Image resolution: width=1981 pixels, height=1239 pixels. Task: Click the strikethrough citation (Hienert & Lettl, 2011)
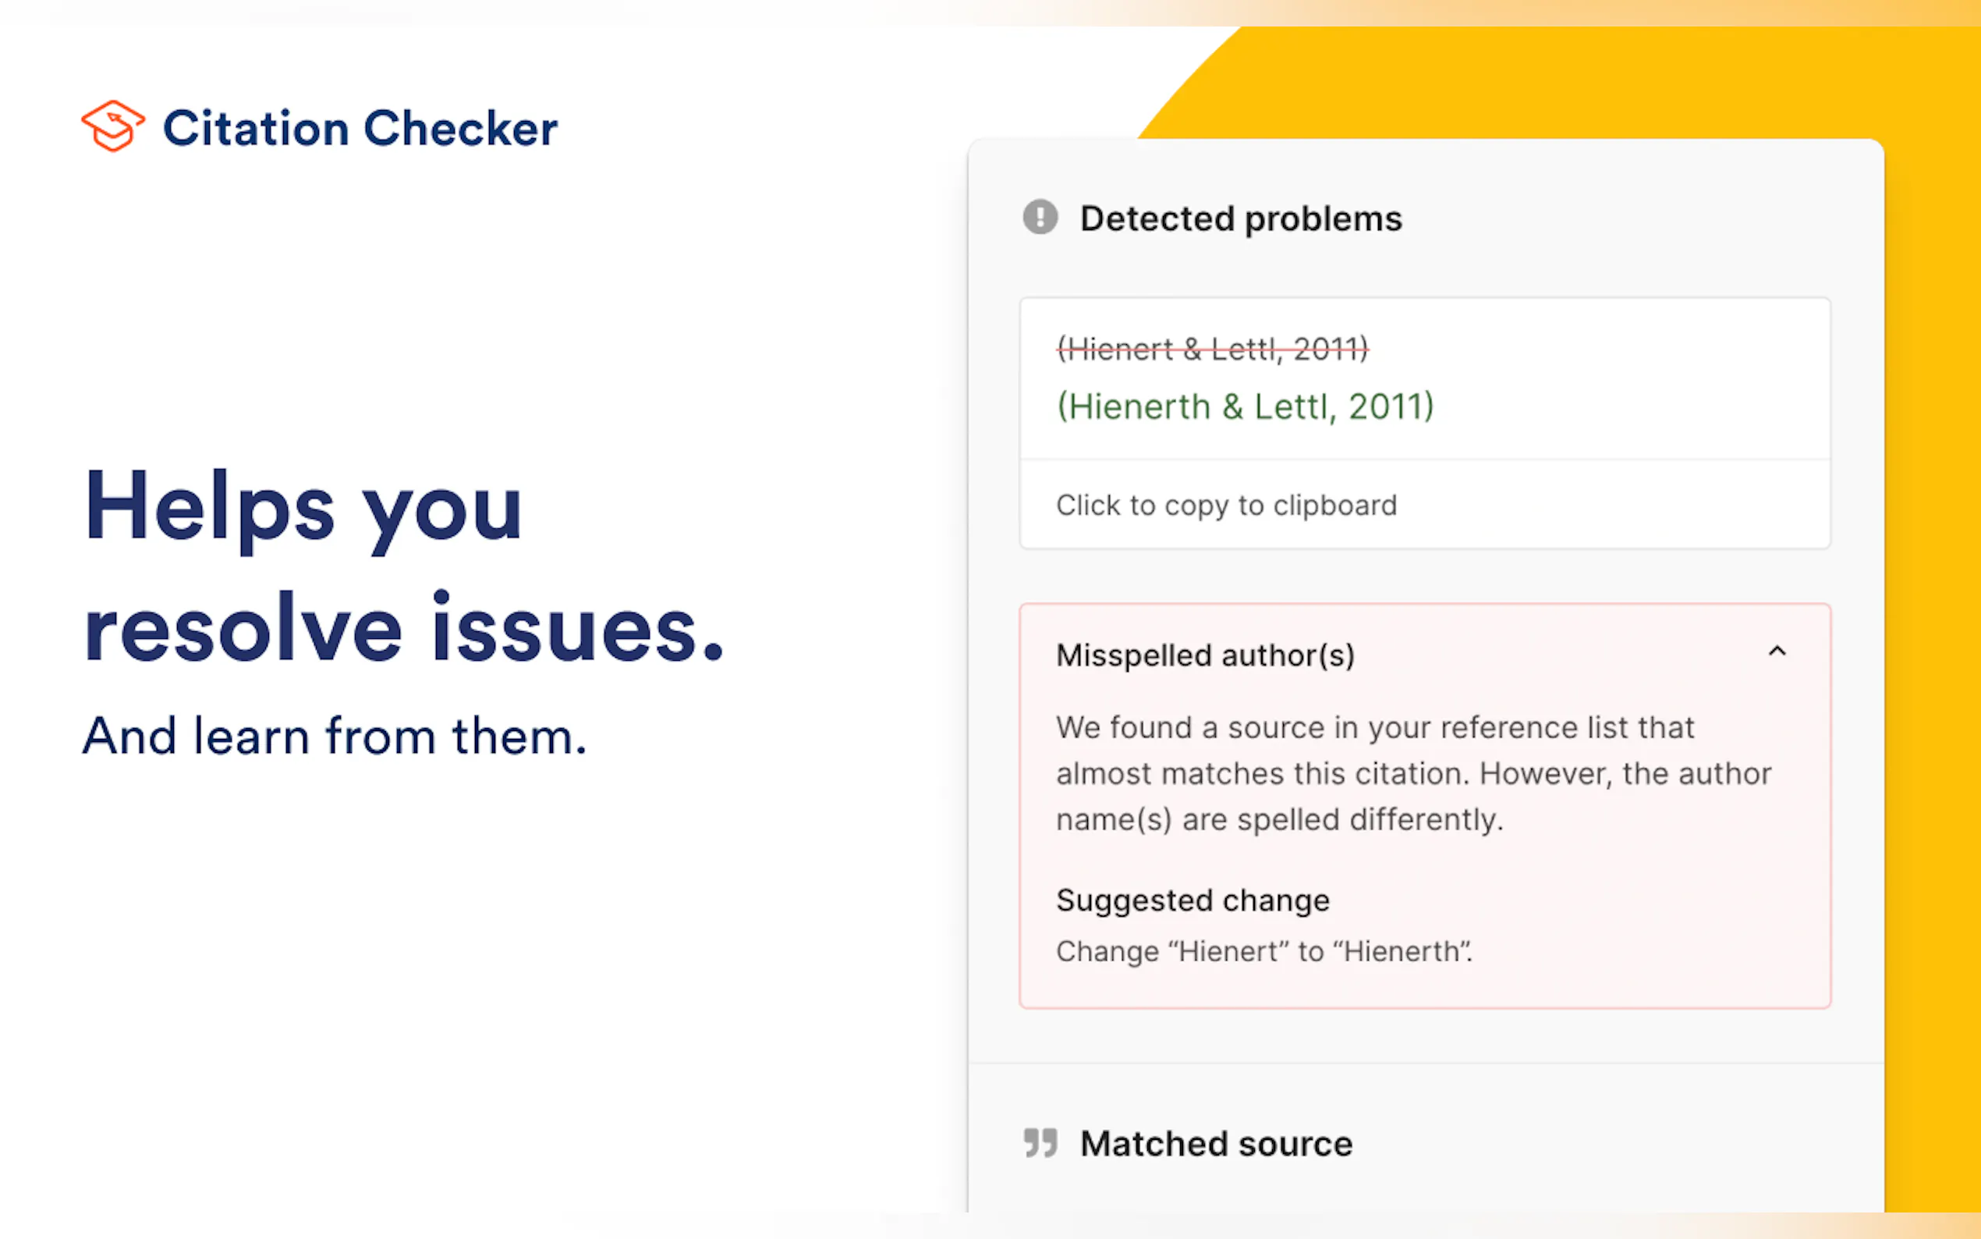[1212, 347]
